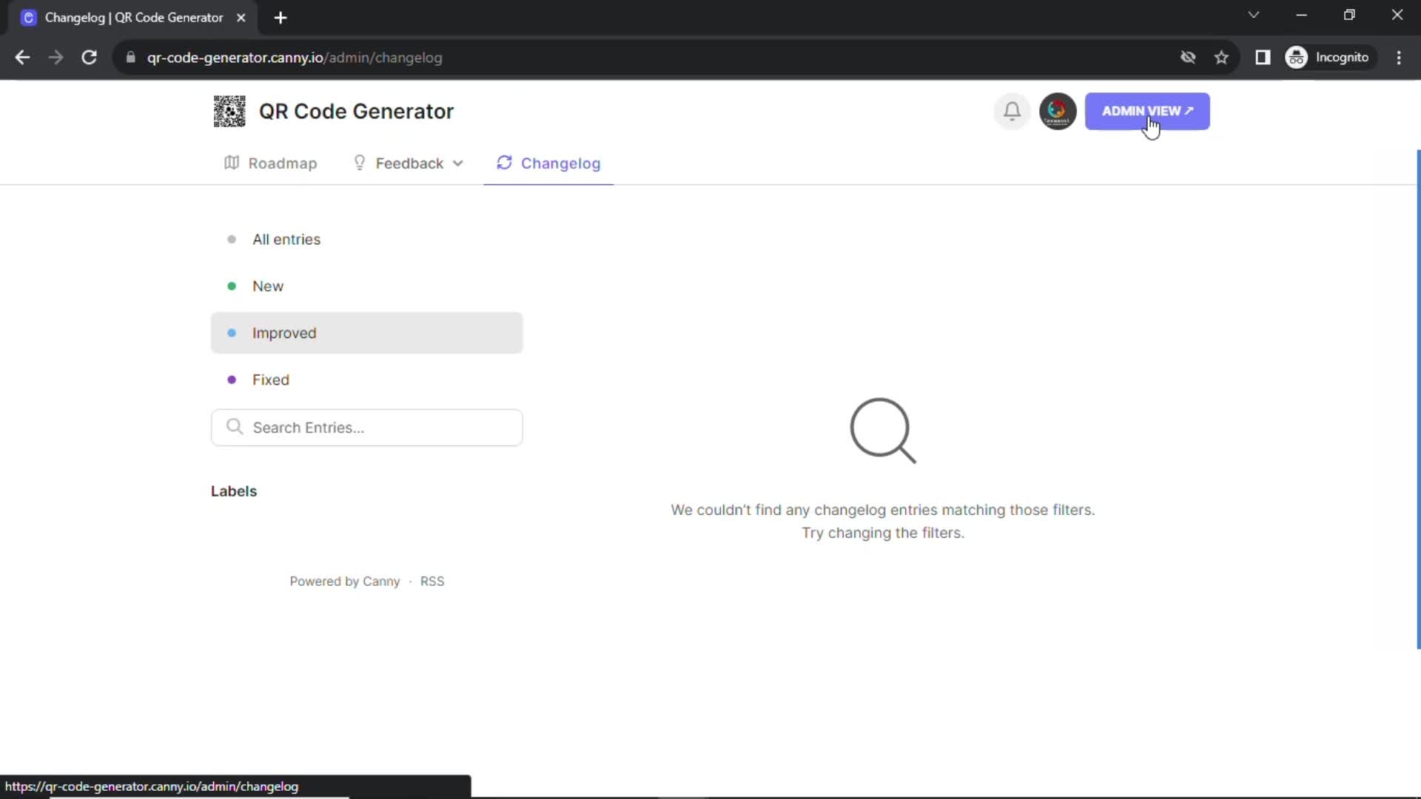Click the RSS link

(x=432, y=581)
